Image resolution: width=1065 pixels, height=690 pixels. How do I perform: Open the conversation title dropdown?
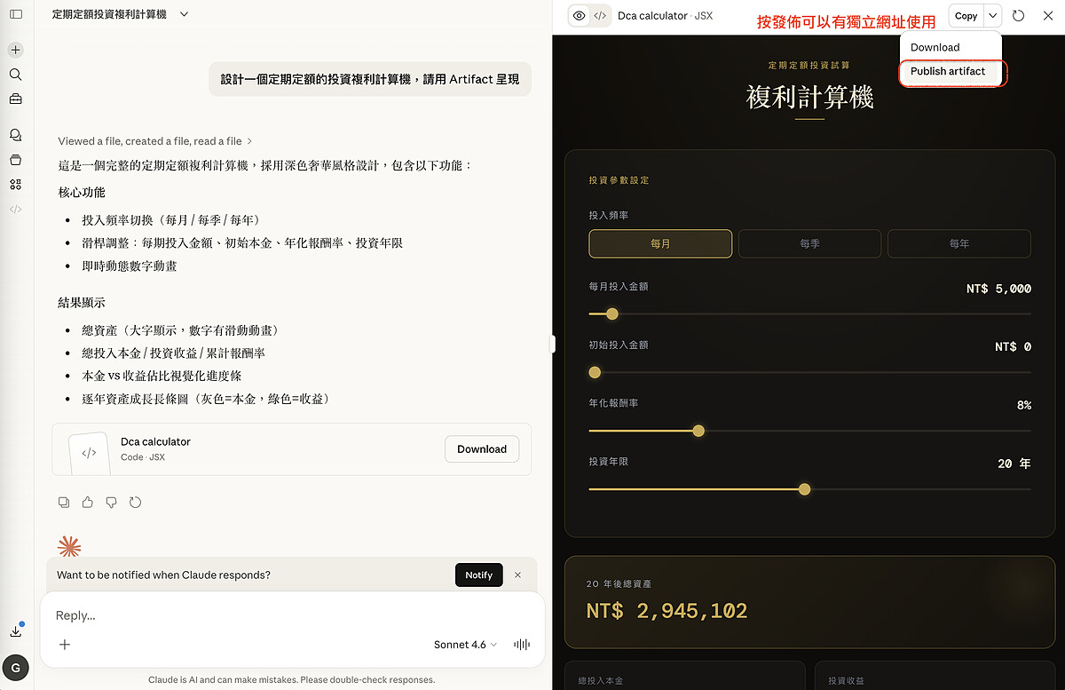pos(183,14)
